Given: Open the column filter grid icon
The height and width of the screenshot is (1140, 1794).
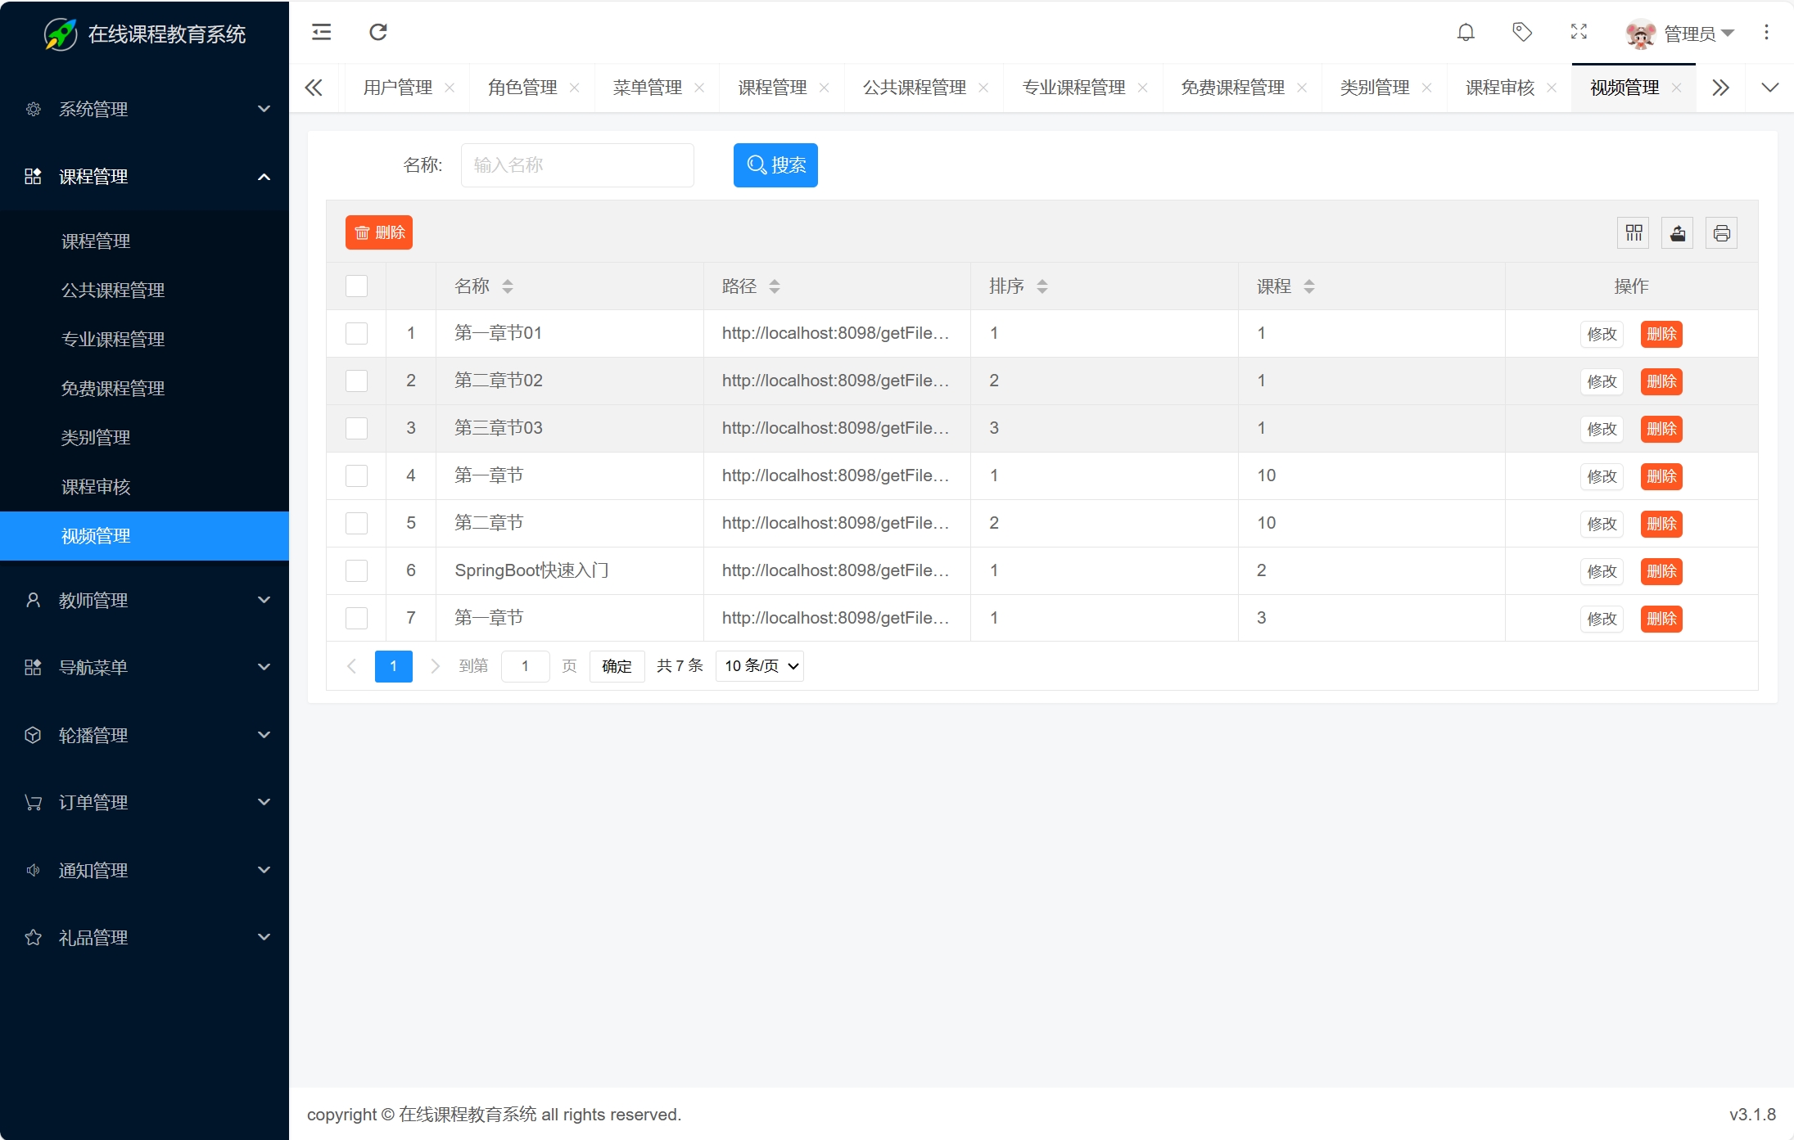Looking at the screenshot, I should tap(1634, 233).
